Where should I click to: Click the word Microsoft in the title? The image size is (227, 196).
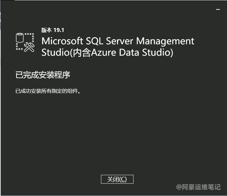coord(62,41)
